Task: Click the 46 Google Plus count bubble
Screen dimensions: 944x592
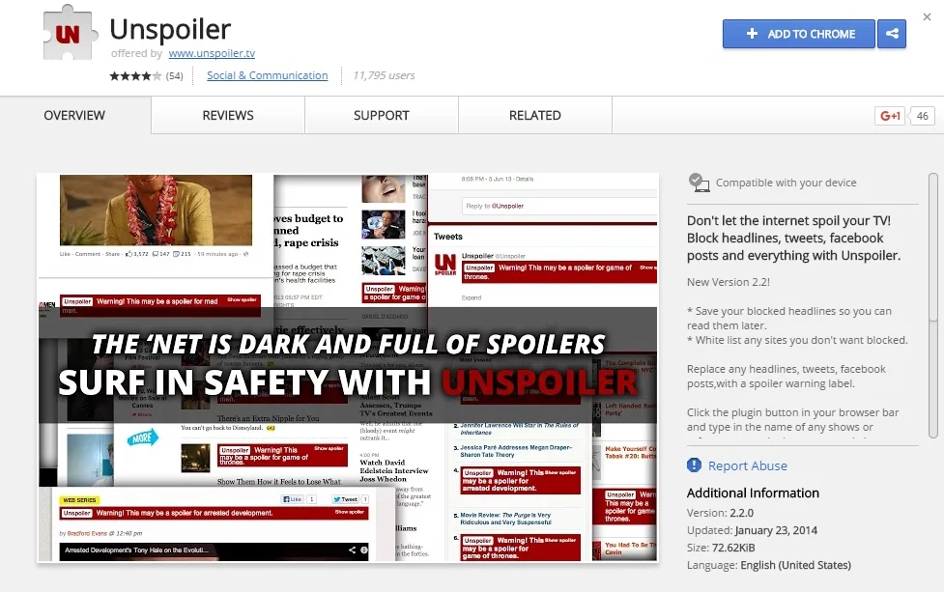Action: pyautogui.click(x=923, y=116)
